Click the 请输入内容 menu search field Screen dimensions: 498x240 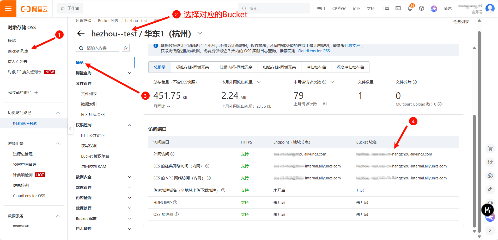click(97, 48)
